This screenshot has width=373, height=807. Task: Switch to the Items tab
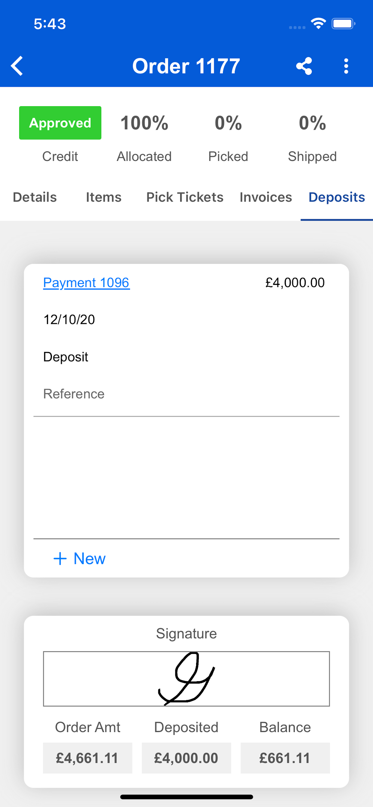104,197
